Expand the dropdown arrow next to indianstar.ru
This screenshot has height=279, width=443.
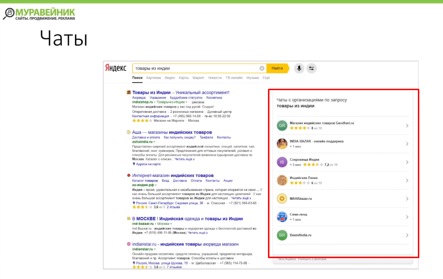tap(155, 249)
